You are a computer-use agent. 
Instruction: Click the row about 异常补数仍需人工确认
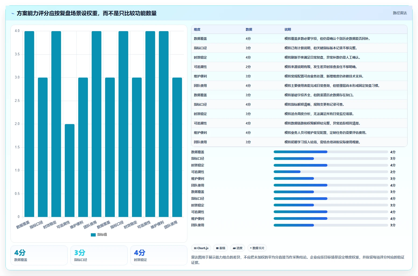299,58
